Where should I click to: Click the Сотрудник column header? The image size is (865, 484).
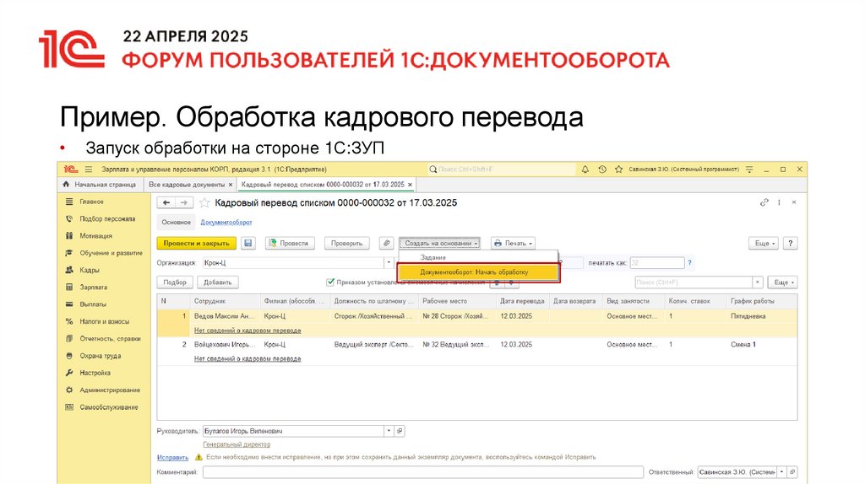point(225,301)
